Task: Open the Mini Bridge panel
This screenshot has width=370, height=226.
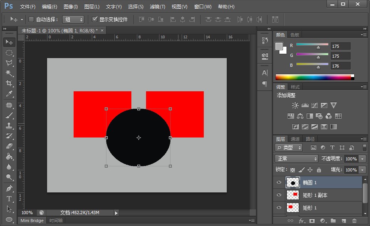Action: click(32, 220)
